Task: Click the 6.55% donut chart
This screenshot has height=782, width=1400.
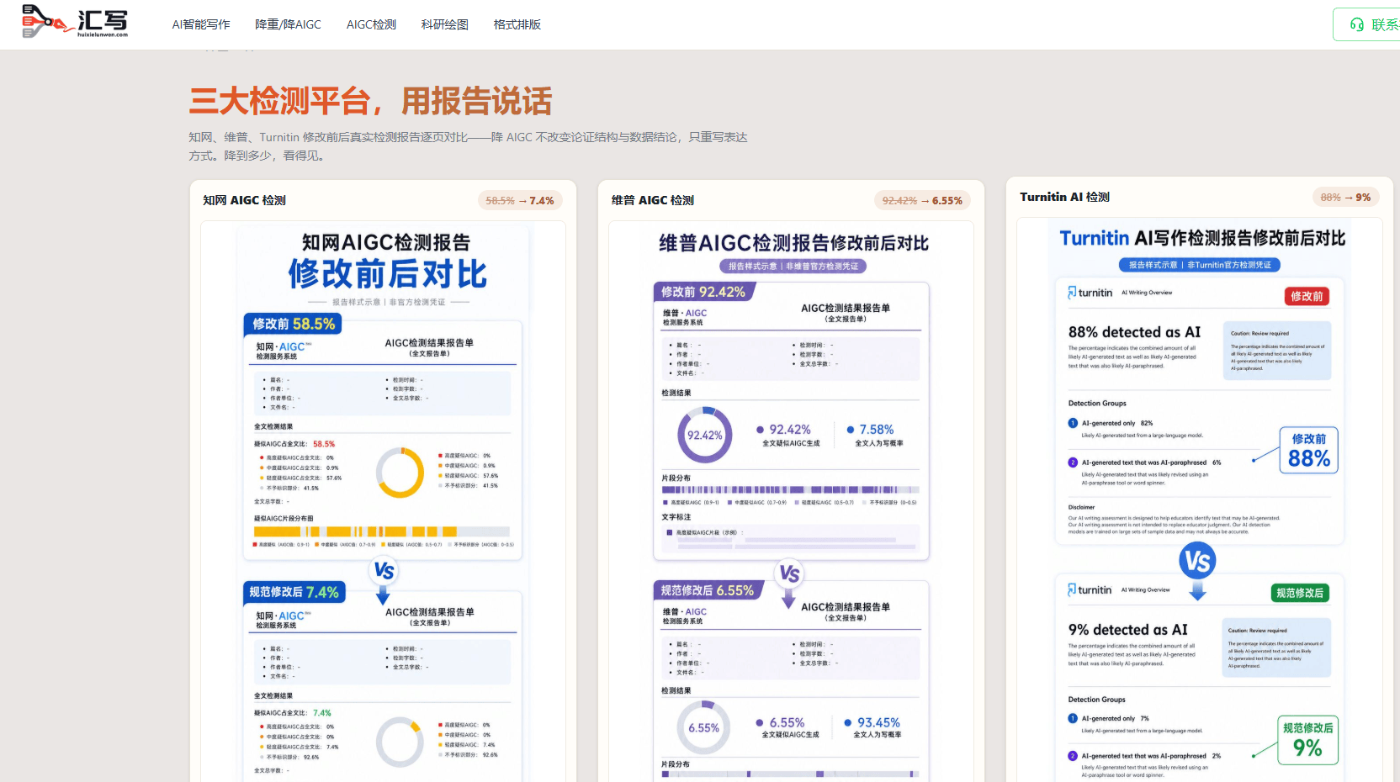Action: pyautogui.click(x=703, y=727)
